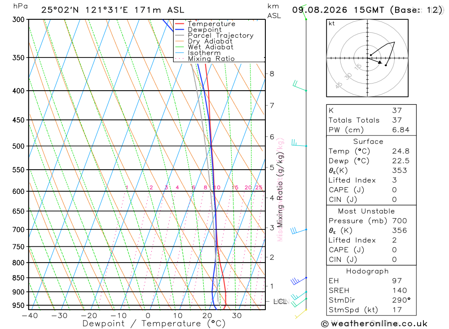Screen dimensions: 449x329
Task: Click the hodograph plot
Action: pyautogui.click(x=367, y=58)
